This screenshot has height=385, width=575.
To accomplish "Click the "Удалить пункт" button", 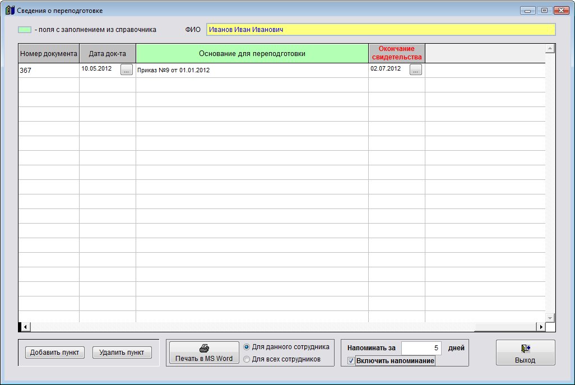I will click(122, 352).
